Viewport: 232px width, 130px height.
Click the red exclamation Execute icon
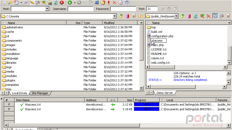click(x=109, y=3)
